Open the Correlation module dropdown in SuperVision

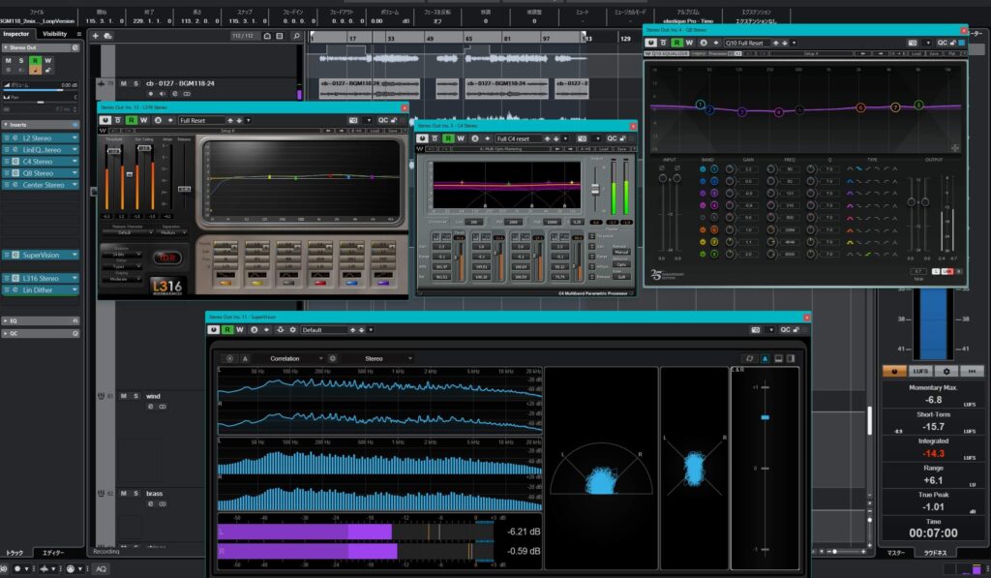tap(292, 358)
